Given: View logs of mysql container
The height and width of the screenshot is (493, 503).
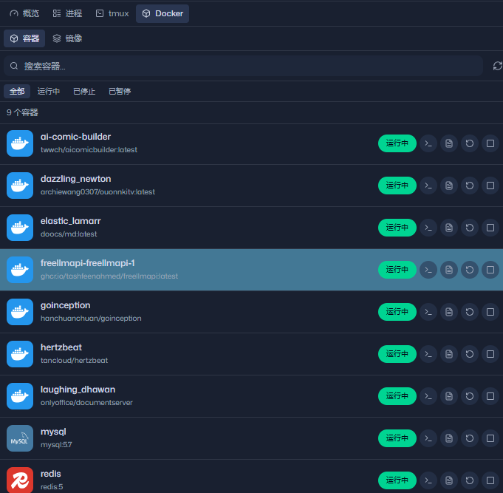Looking at the screenshot, I should [449, 438].
